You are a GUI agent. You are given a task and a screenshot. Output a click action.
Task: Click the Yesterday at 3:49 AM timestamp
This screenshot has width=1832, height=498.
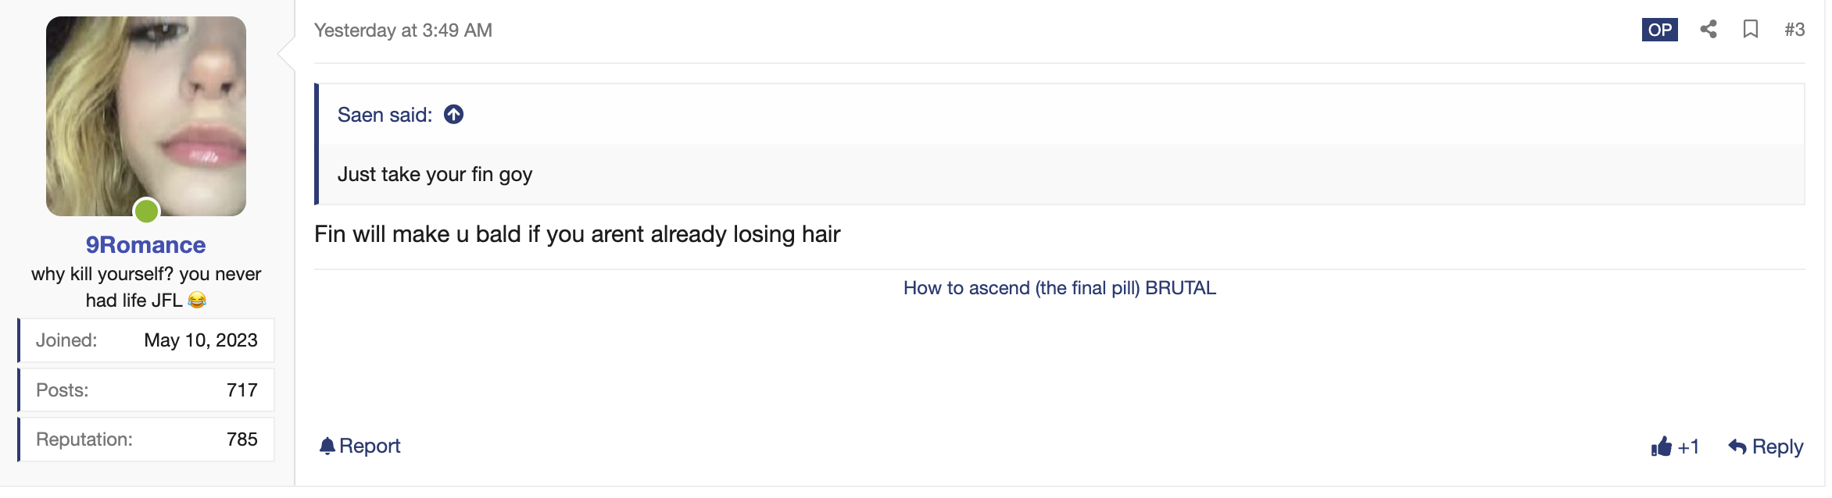(x=403, y=30)
